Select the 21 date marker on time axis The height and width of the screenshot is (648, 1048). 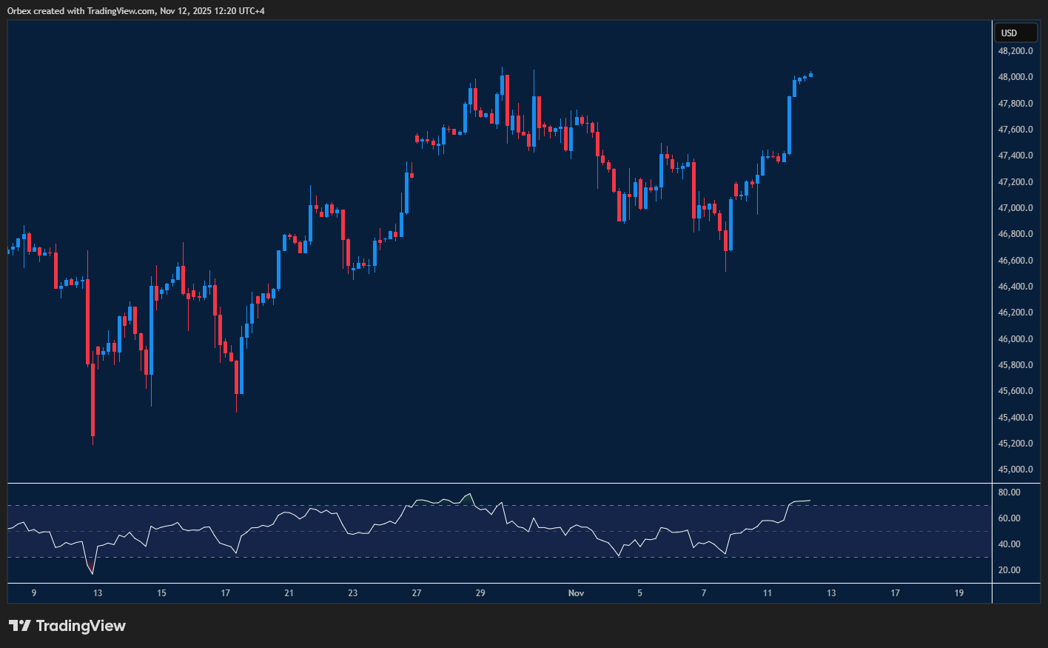tap(289, 593)
